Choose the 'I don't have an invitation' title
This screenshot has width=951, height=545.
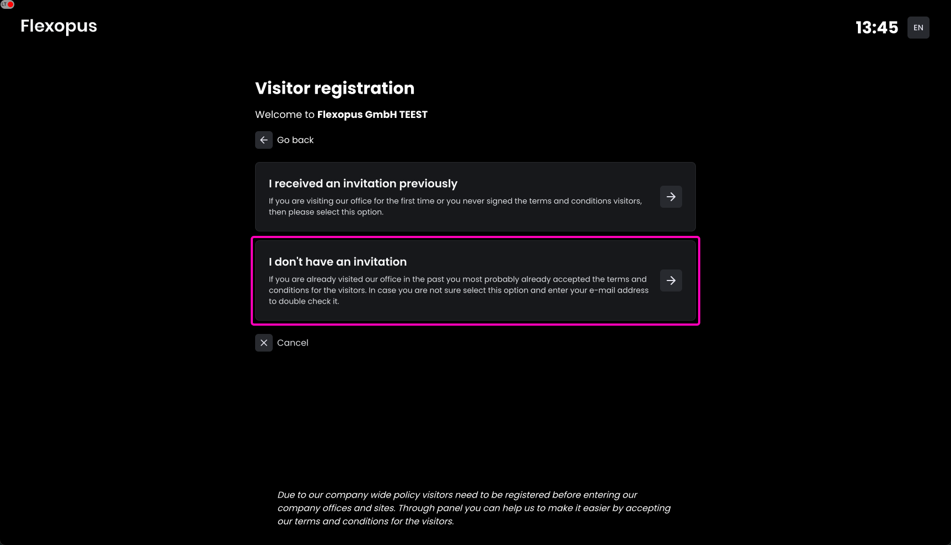338,262
